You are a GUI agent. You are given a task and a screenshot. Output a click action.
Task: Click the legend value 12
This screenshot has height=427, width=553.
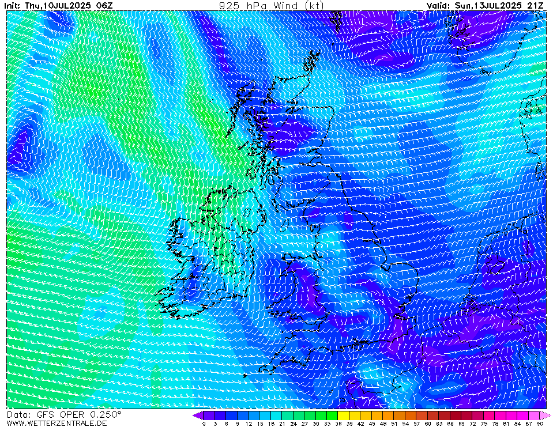click(x=249, y=424)
